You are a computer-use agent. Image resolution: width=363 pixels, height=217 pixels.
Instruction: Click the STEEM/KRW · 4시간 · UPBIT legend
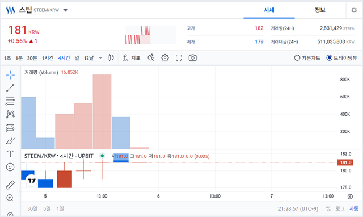coord(59,156)
